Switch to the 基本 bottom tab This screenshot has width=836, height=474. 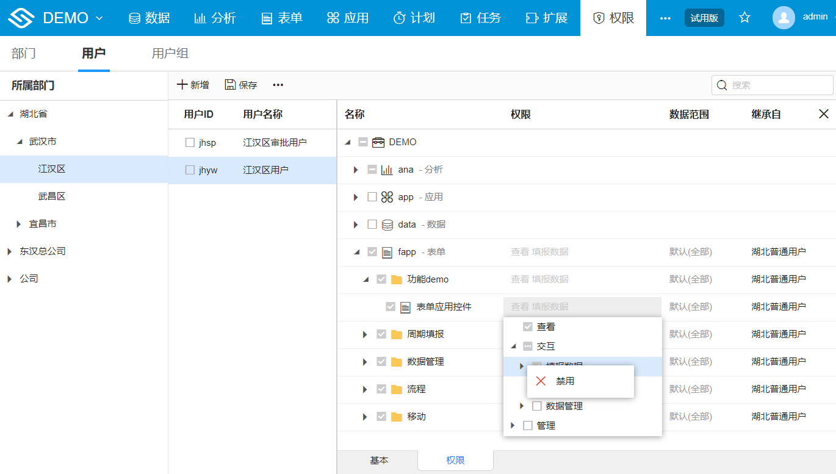(378, 461)
